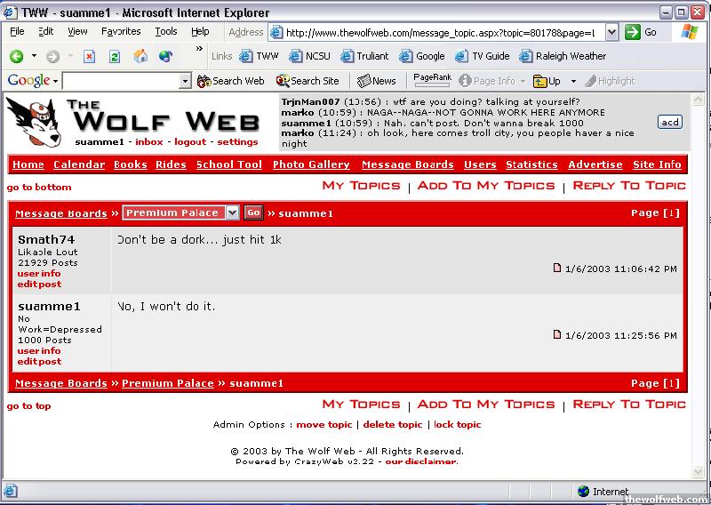The height and width of the screenshot is (505, 711).
Task: Open Google toolbar News button
Action: (x=377, y=81)
